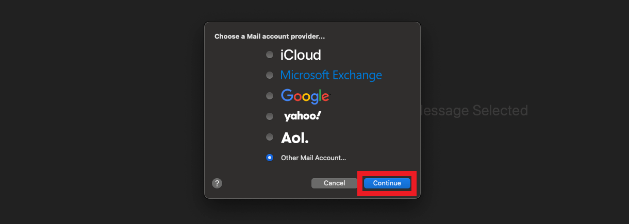The image size is (629, 224).
Task: Click the yahoo! logo
Action: point(302,116)
